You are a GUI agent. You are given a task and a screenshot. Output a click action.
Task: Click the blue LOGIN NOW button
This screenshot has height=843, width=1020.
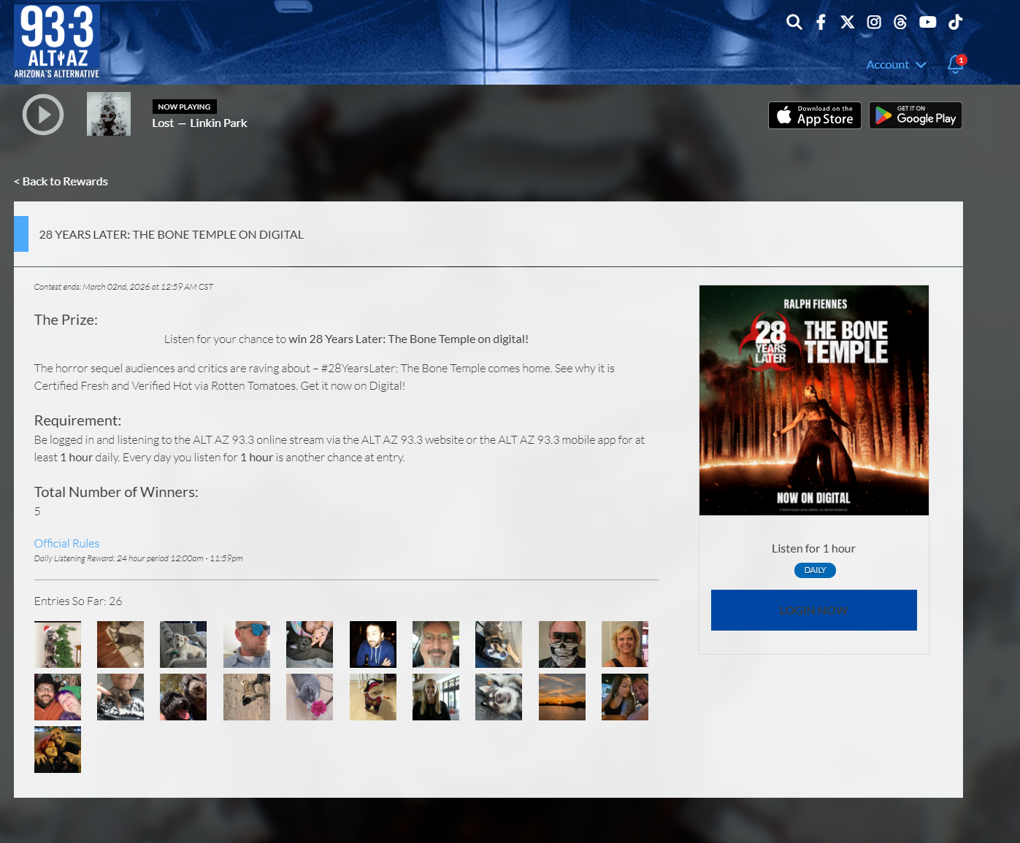[x=814, y=610]
